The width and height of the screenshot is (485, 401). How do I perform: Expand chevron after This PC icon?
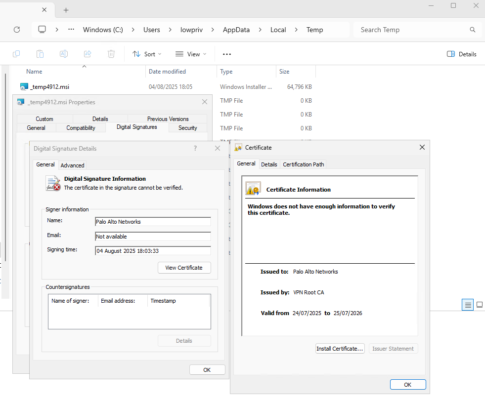pos(56,30)
